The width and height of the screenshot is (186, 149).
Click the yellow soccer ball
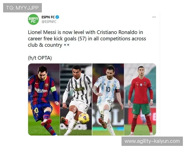point(84,118)
